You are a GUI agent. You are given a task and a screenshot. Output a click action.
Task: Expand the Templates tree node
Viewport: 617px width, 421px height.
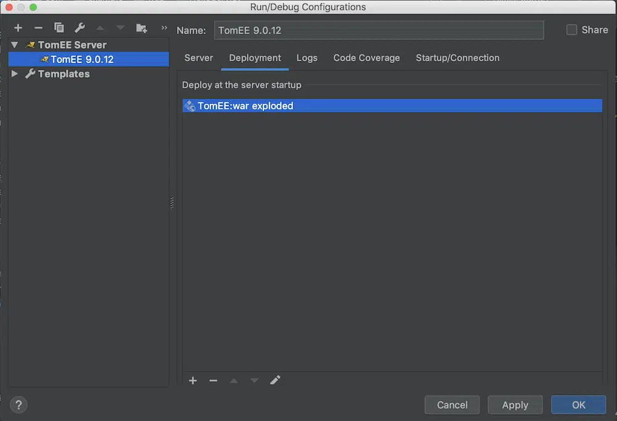tap(15, 74)
